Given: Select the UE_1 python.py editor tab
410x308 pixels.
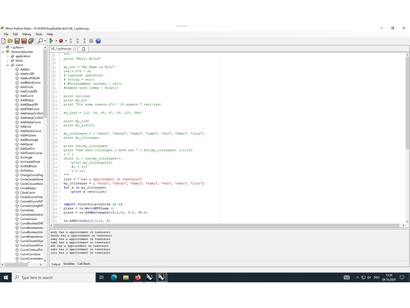Looking at the screenshot, I should pyautogui.click(x=61, y=49).
